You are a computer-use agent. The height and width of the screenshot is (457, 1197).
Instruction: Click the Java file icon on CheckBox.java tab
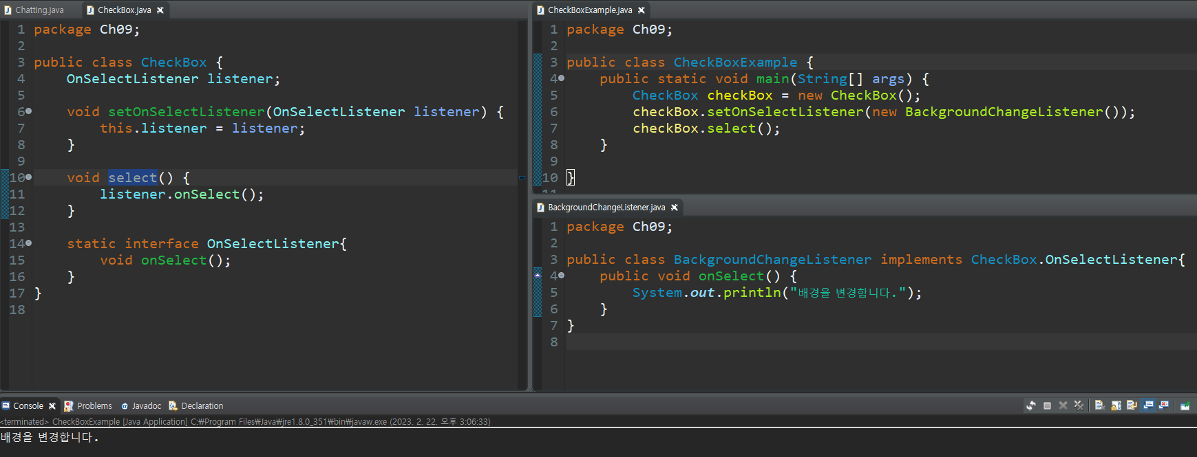click(x=90, y=10)
